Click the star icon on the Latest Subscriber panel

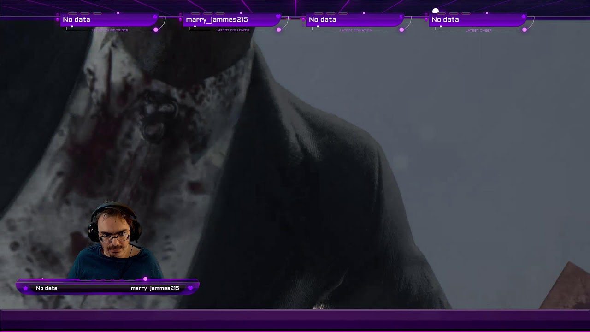tap(155, 17)
